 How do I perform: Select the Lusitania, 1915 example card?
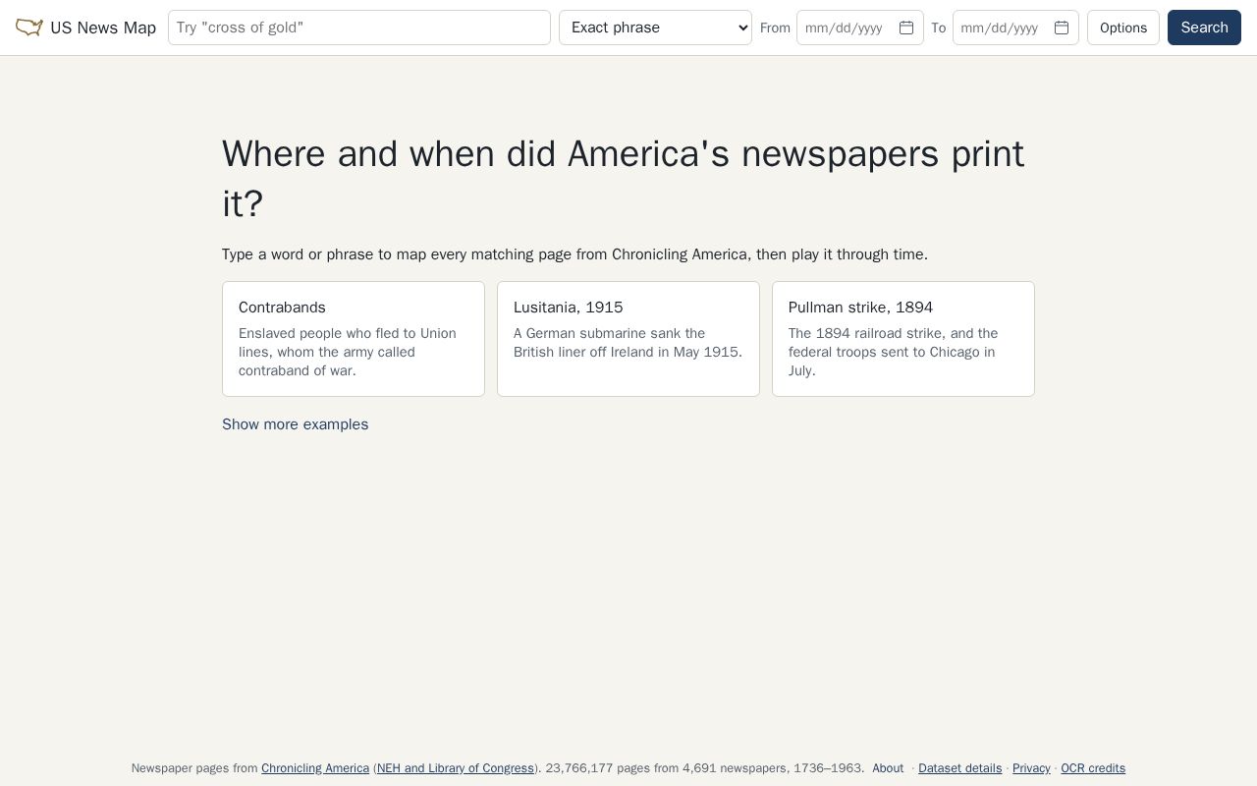[628, 339]
